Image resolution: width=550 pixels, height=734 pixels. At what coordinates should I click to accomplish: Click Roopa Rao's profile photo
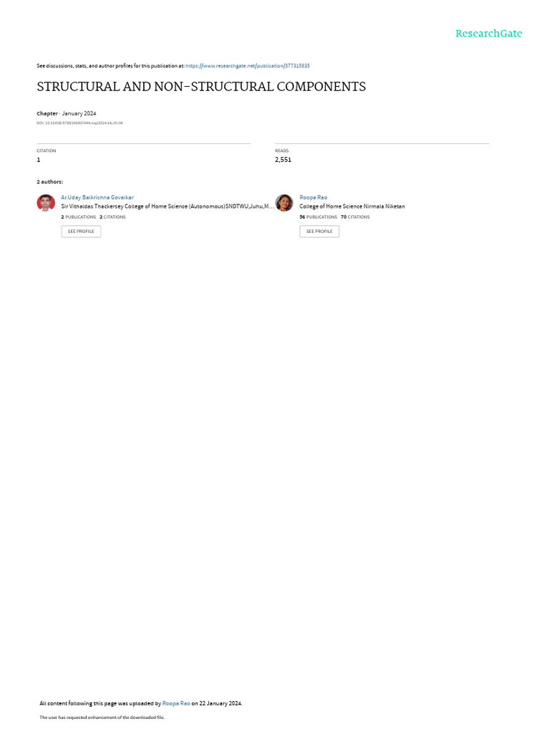point(284,203)
